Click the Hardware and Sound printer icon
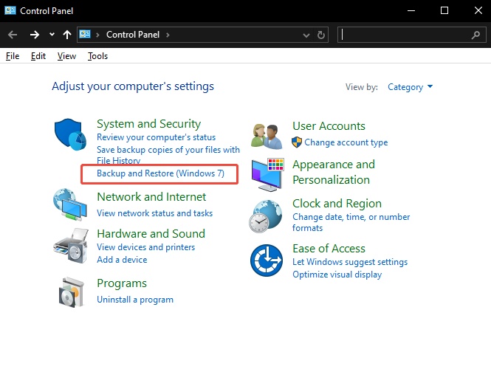491x383 pixels. tap(71, 246)
